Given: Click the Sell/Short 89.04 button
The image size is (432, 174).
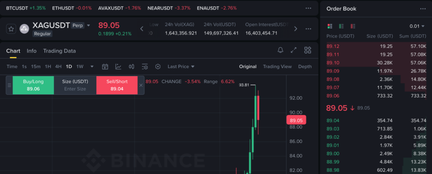Looking at the screenshot, I should click(117, 85).
